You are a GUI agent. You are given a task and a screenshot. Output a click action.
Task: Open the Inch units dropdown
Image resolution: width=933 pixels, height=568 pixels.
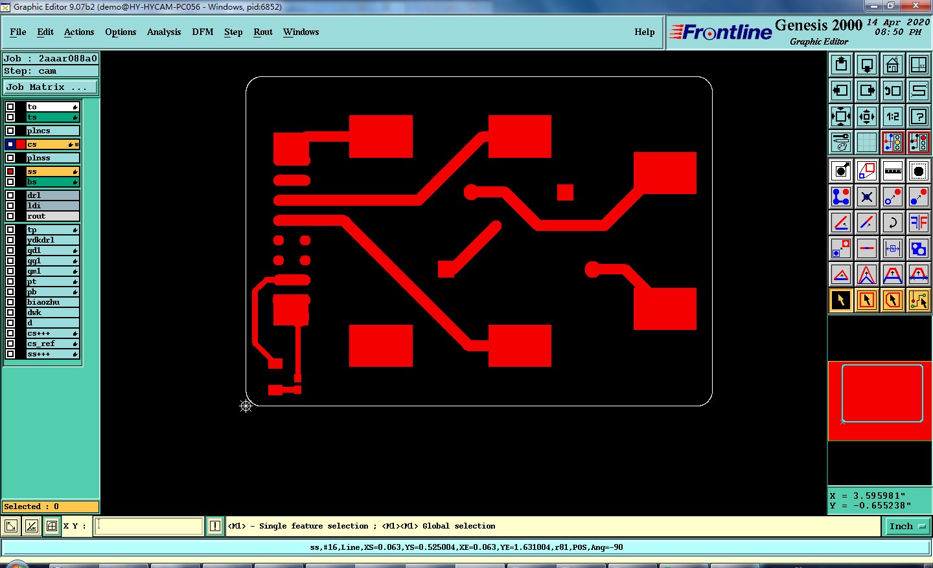pos(906,526)
